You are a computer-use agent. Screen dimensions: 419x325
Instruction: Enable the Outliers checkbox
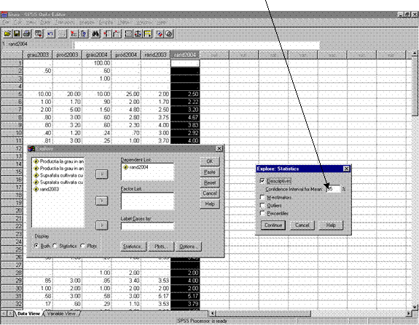point(262,206)
